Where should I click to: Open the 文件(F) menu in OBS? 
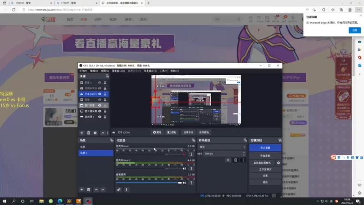(83, 71)
